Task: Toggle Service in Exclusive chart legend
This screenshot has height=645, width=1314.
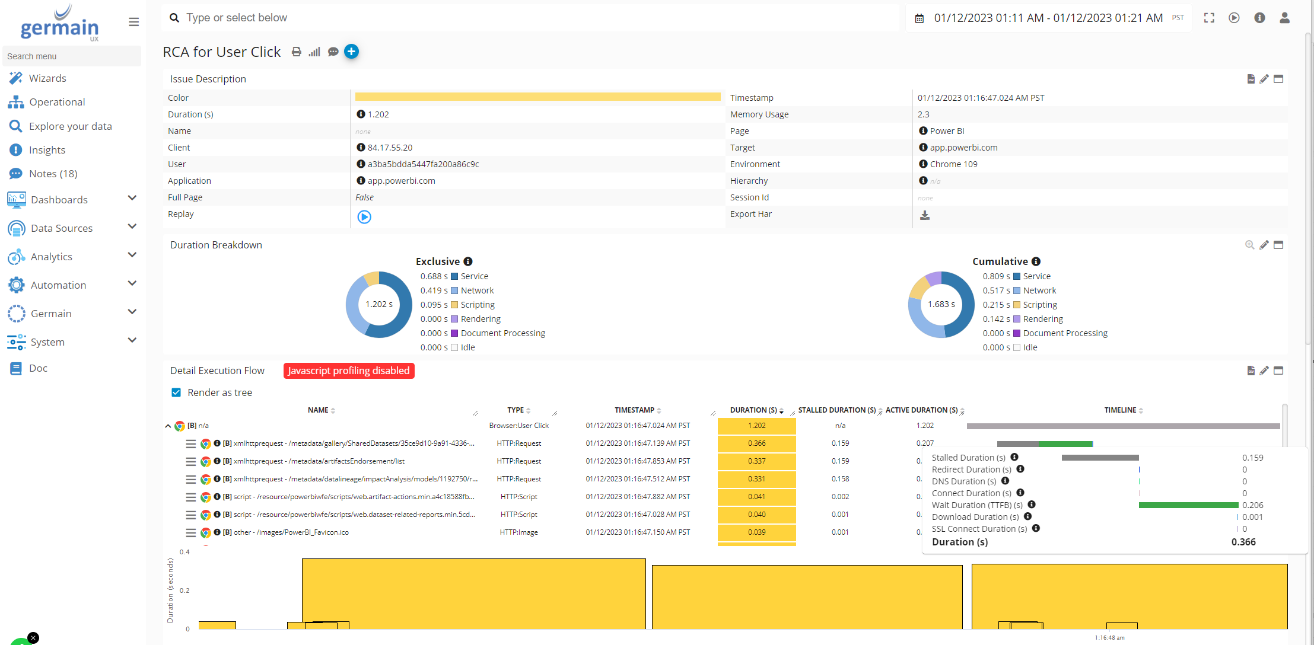Action: tap(474, 276)
